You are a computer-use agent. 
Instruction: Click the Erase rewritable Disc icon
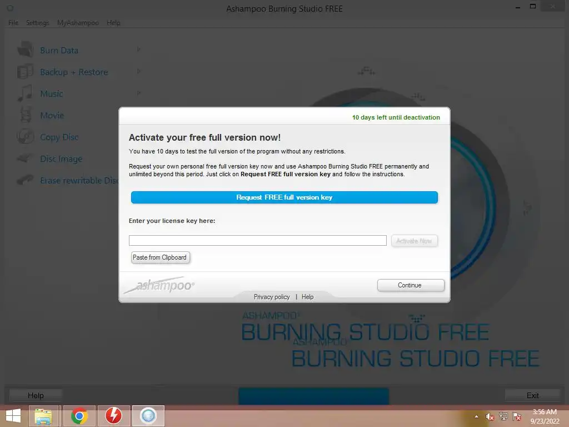(25, 180)
